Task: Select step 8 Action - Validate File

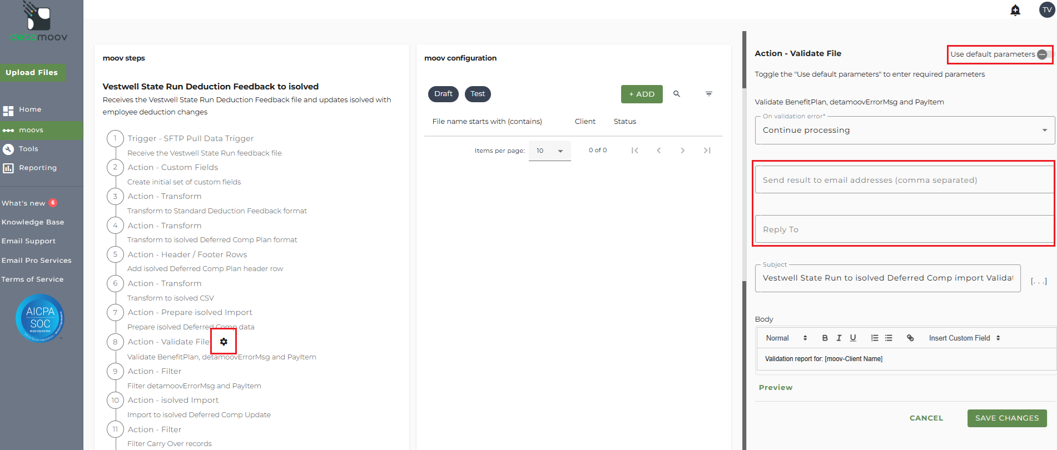Action: coord(168,342)
